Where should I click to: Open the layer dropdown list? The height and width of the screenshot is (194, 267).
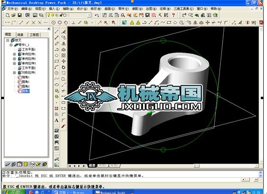pyautogui.click(x=89, y=15)
